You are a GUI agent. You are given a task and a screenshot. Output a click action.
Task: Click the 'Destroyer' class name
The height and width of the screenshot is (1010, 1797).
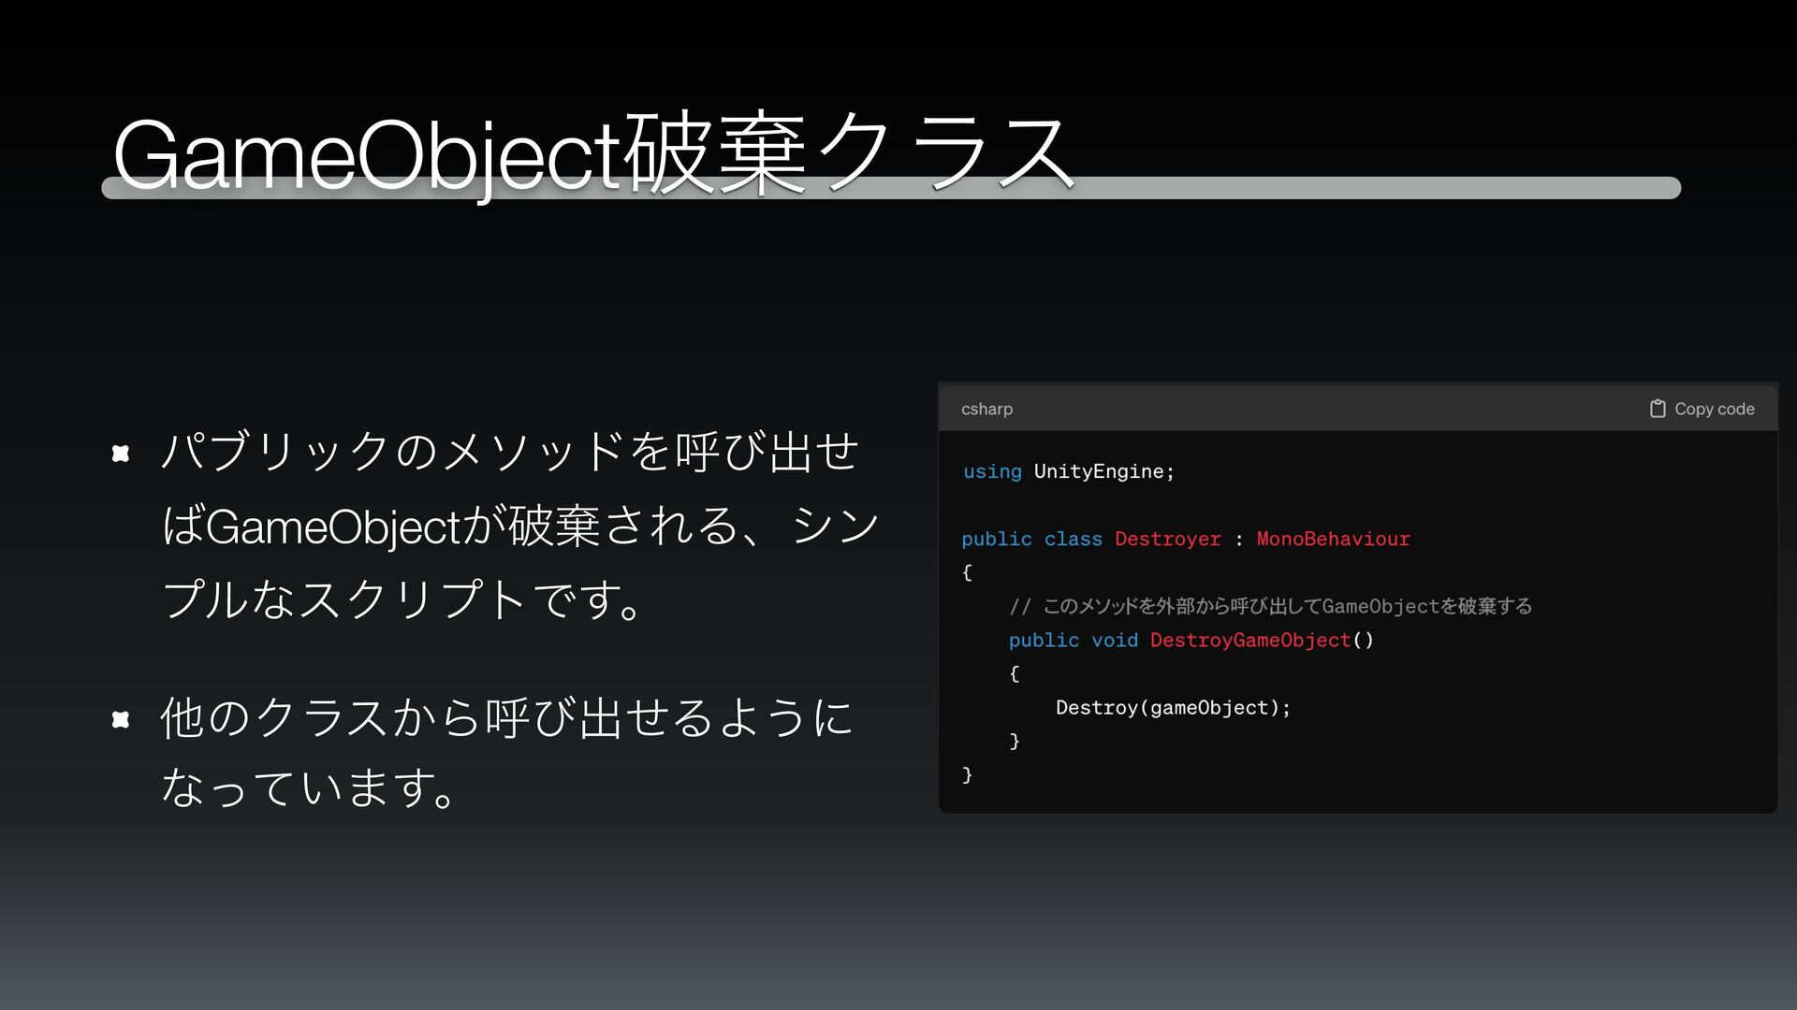click(1167, 539)
